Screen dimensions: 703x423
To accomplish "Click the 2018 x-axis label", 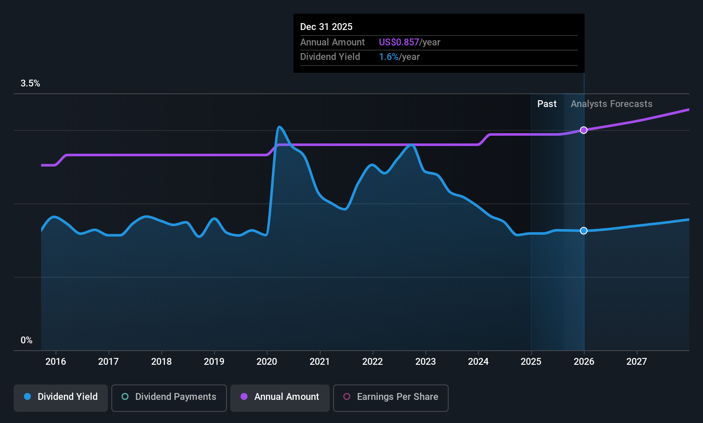I will click(x=161, y=362).
